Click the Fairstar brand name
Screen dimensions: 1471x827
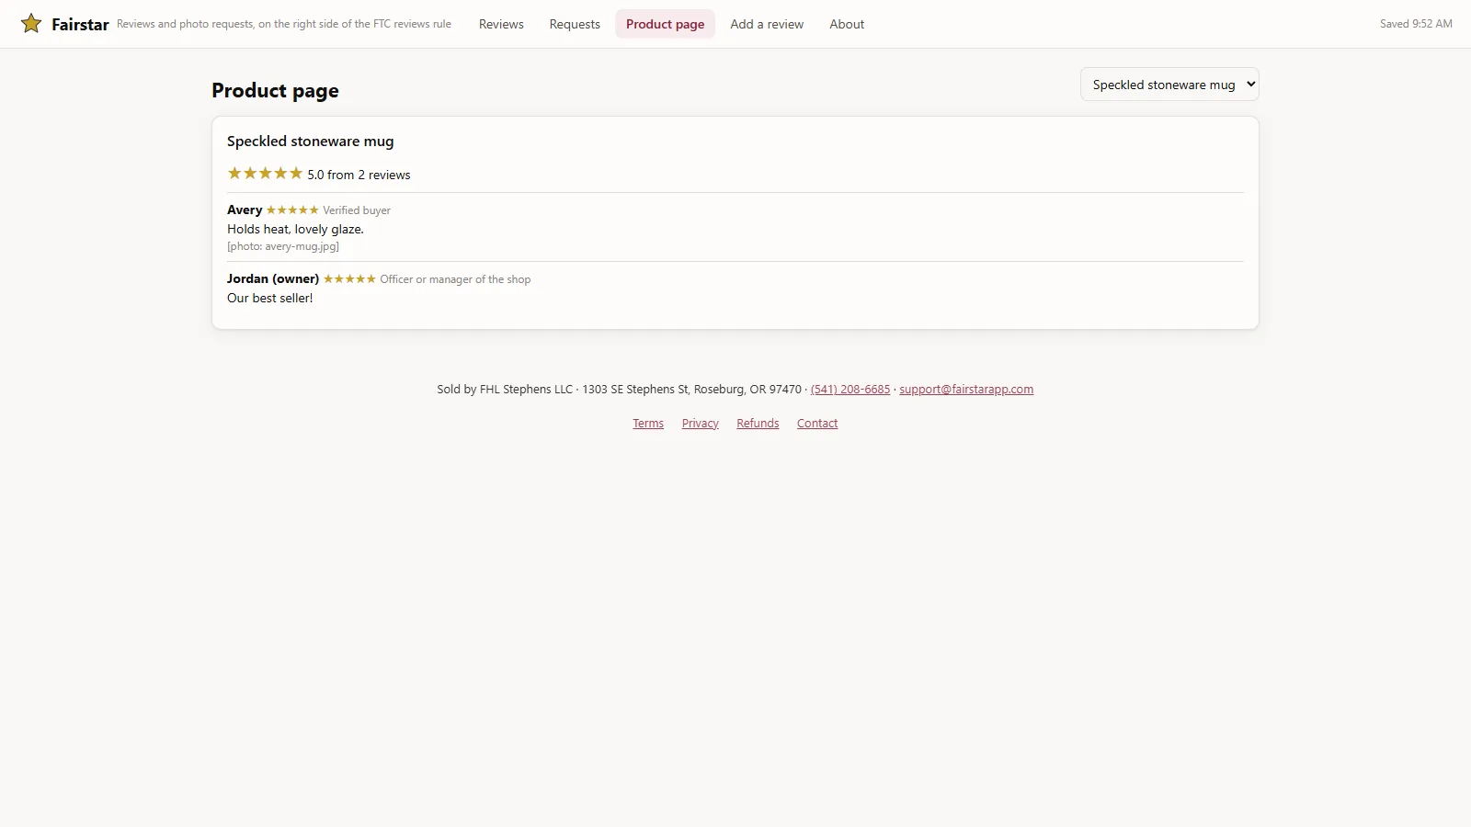coord(80,24)
